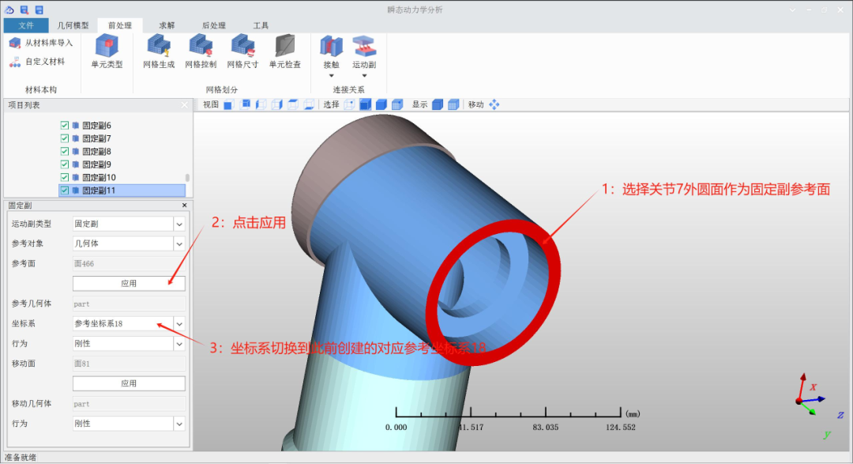This screenshot has height=464, width=853.
Task: Click the first save icon in title bar
Action: (x=24, y=9)
